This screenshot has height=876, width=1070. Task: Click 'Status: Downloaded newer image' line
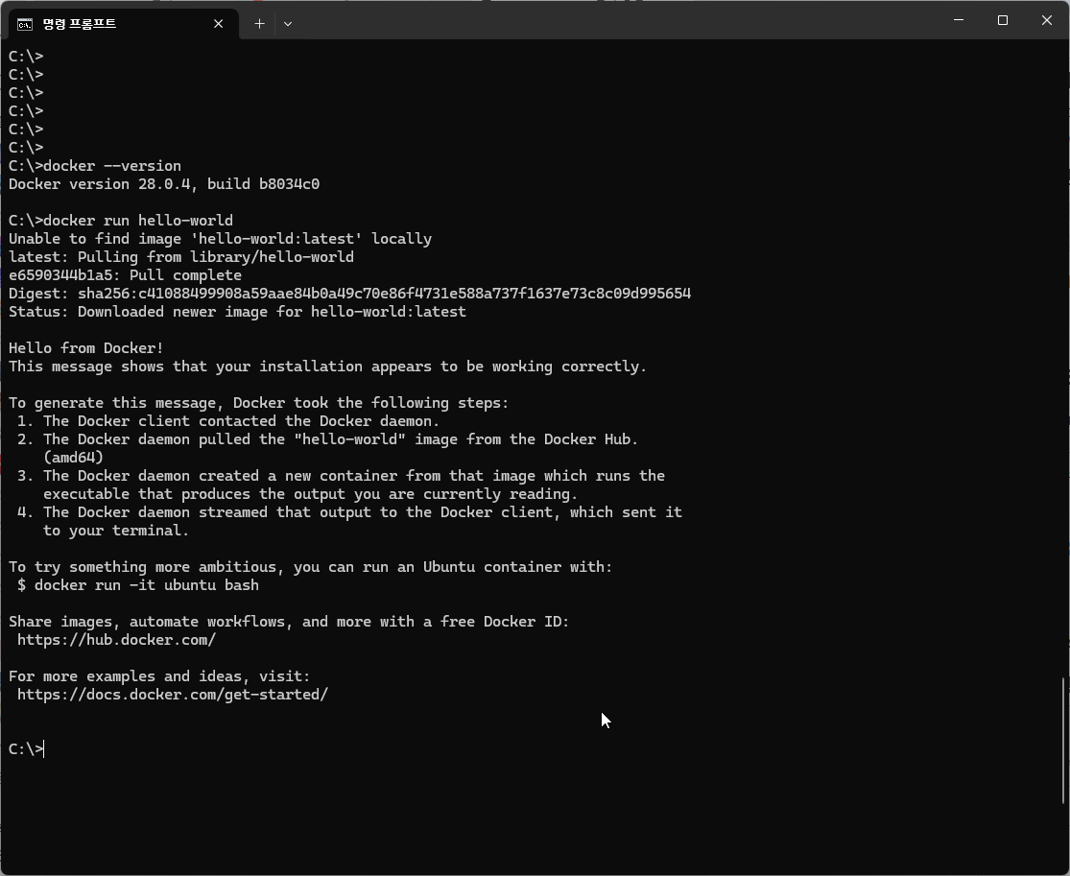[x=237, y=312]
